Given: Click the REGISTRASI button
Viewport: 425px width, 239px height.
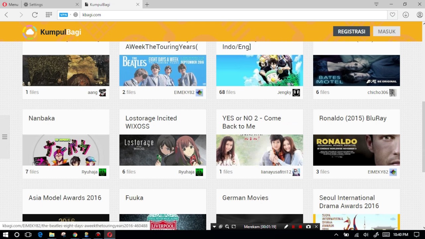Looking at the screenshot, I should coord(351,31).
